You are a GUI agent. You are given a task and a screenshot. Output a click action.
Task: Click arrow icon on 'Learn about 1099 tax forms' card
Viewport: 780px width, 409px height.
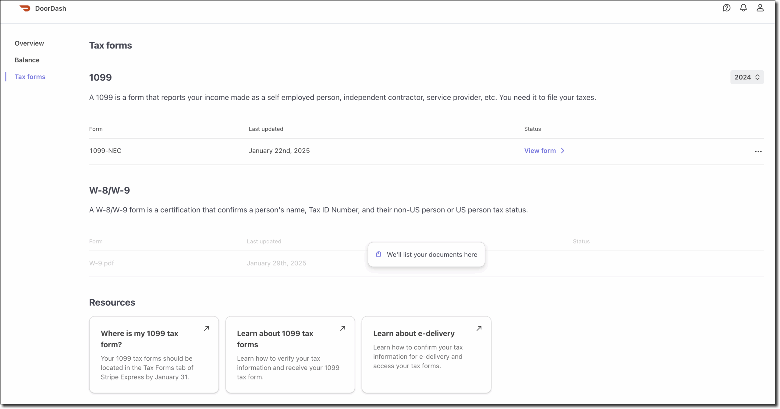coord(343,328)
